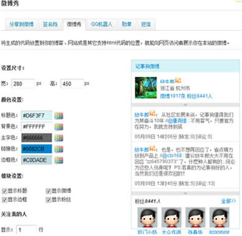Image resolution: width=242 pixels, height=236 pixels.
Task: Open color picker for 链接色 #0082CB
Action: (x=59, y=149)
